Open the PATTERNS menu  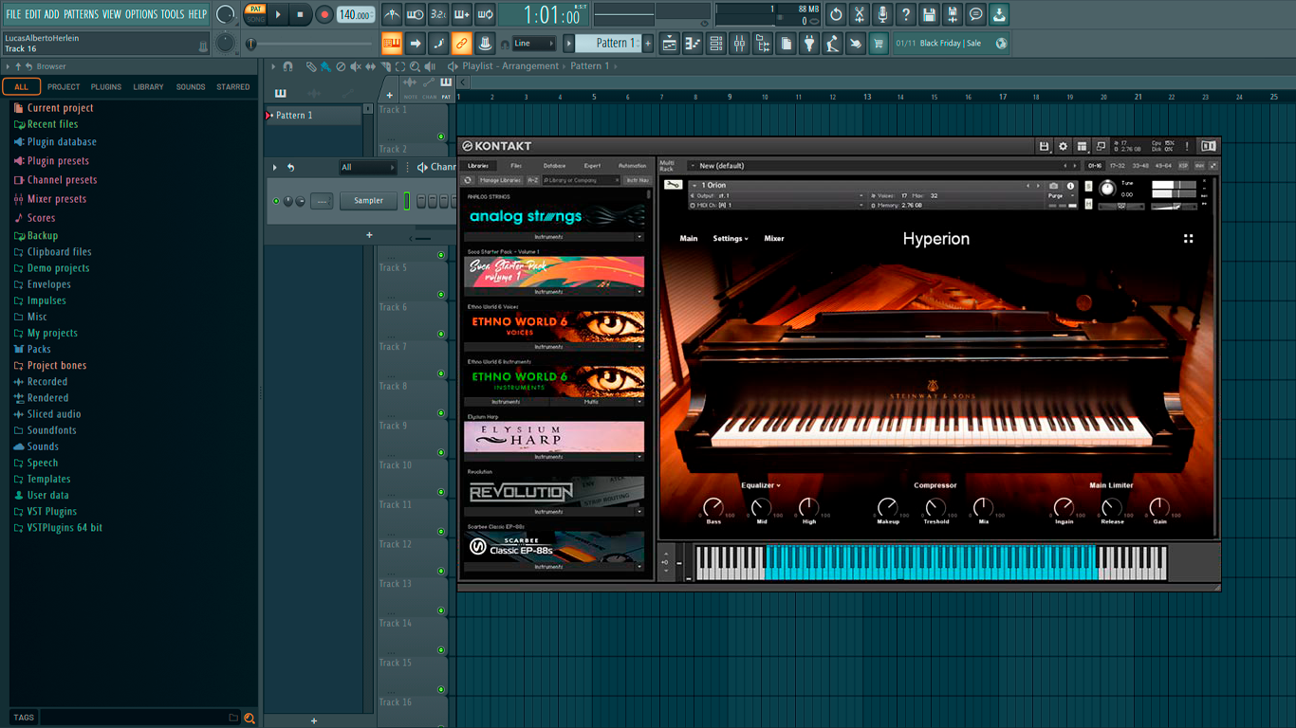81,14
